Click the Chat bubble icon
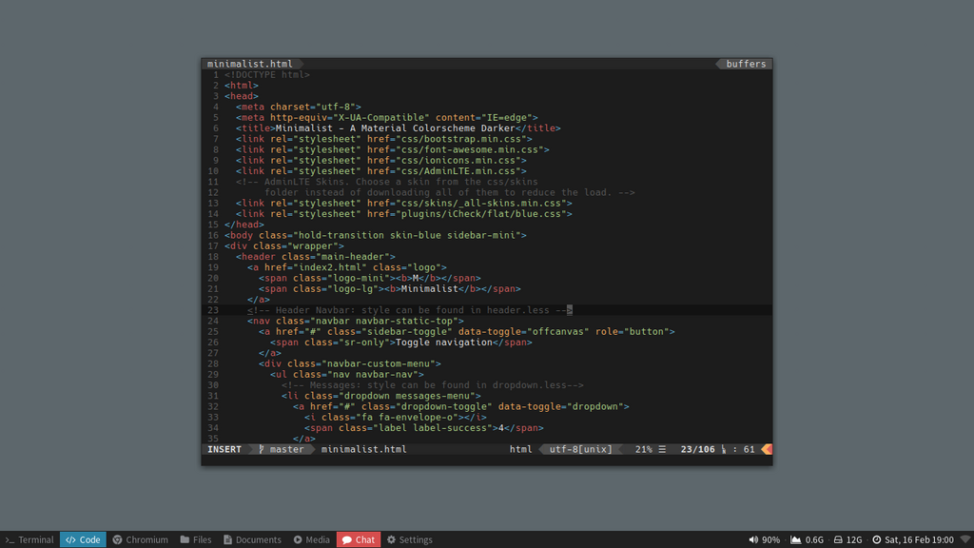The height and width of the screenshot is (548, 974). (x=347, y=540)
